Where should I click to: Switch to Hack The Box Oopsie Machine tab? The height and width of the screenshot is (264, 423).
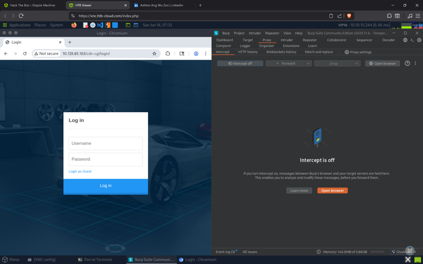pos(33,5)
